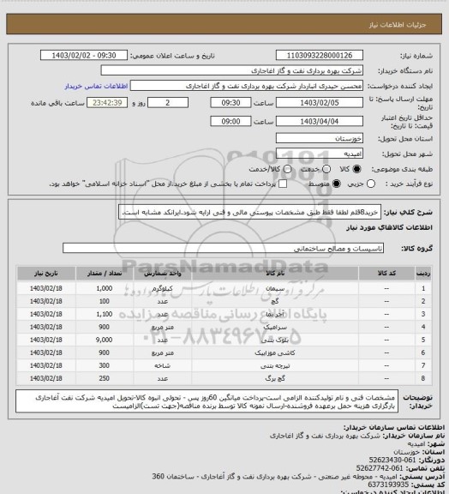Viewport: 449px width, 494px height.
Task: Select the آجر نما item name
Action: tap(275, 314)
